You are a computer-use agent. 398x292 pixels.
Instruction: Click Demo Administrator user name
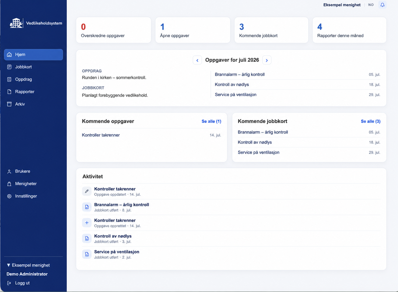(x=27, y=274)
